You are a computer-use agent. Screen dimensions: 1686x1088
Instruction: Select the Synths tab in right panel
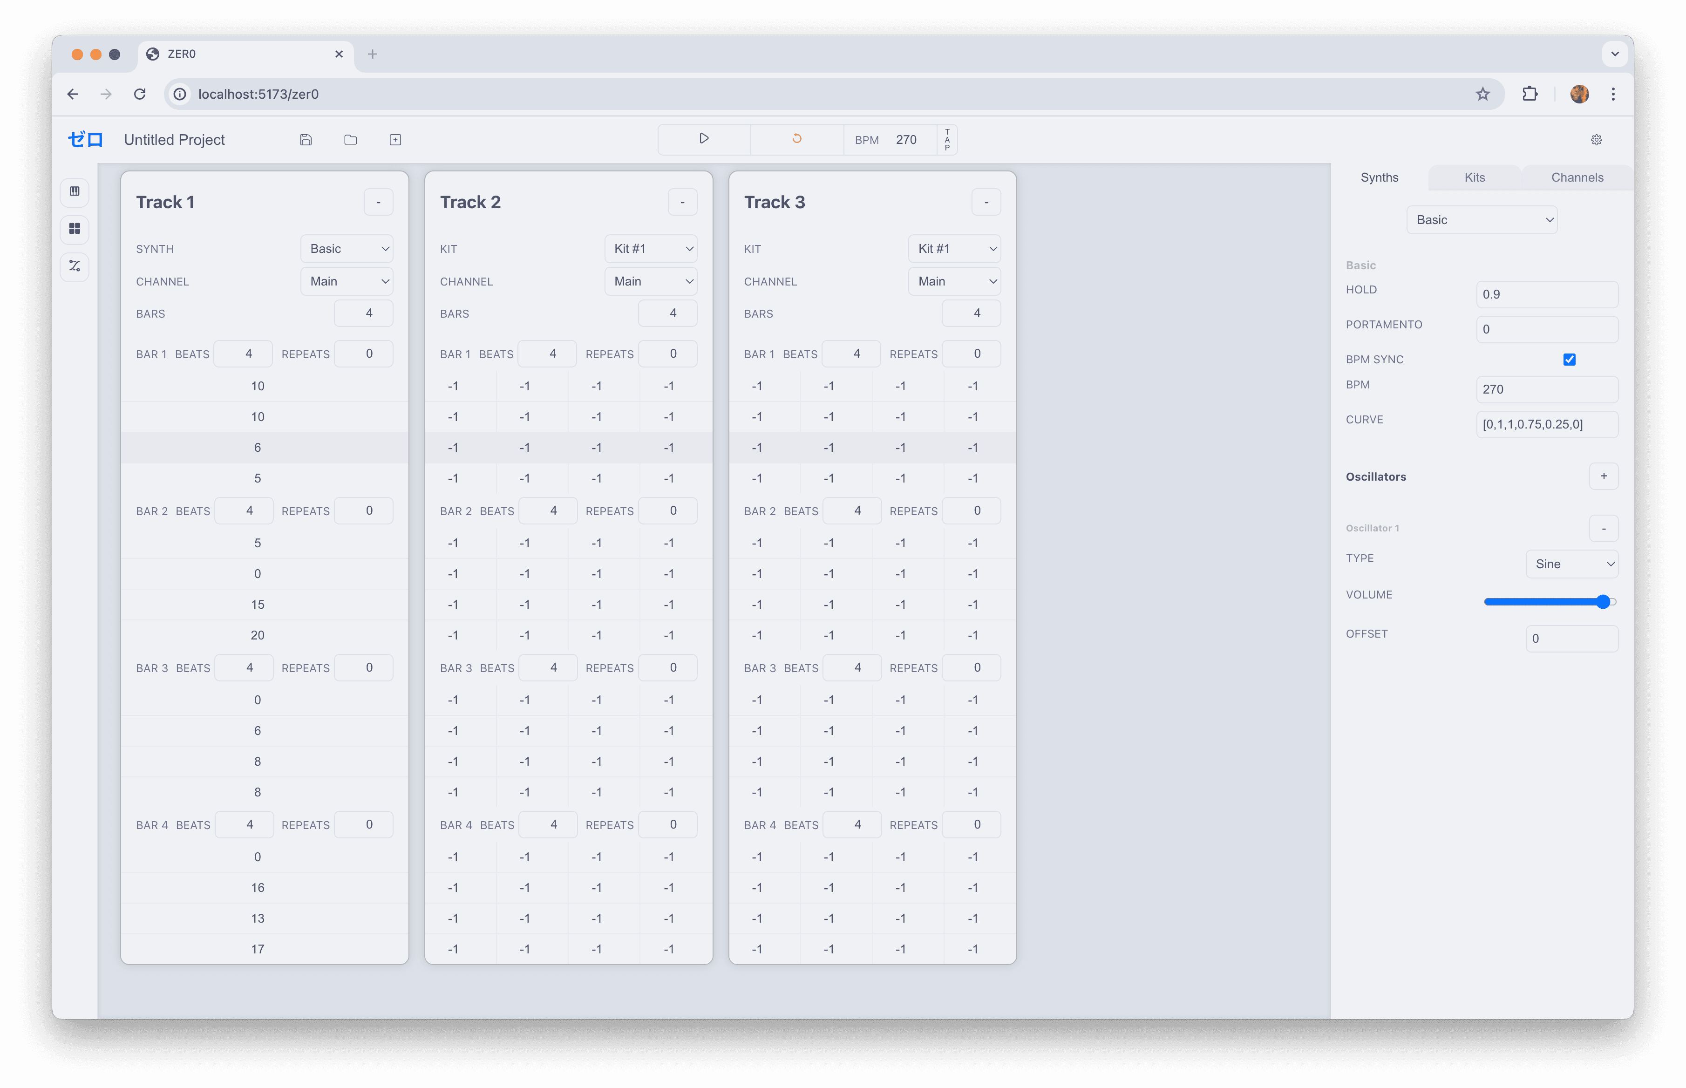click(1379, 177)
